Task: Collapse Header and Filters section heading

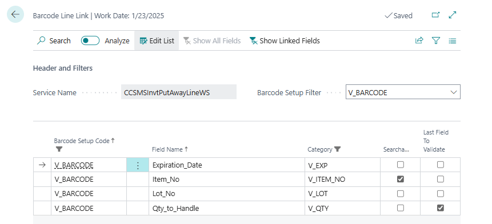Action: coord(63,68)
